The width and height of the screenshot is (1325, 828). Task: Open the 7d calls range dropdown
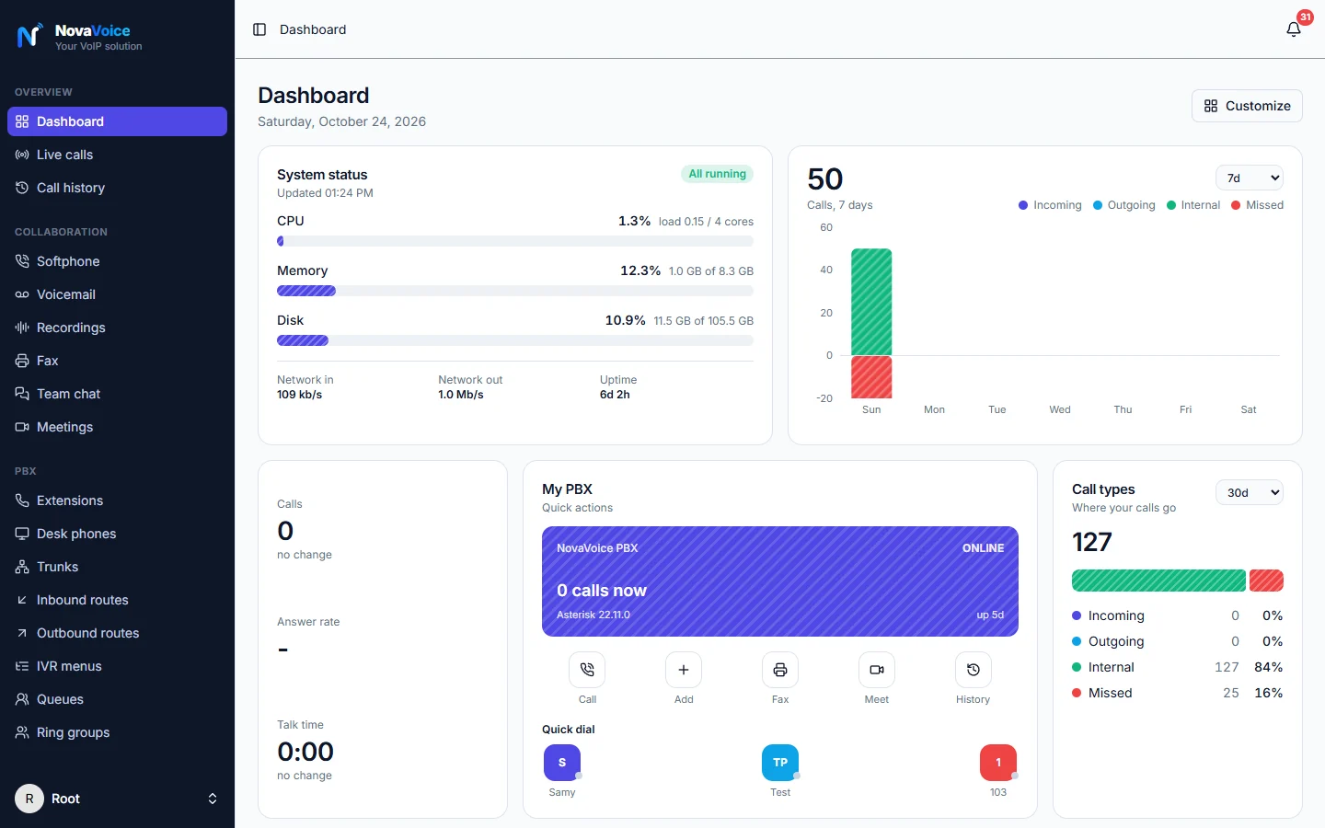coord(1250,178)
